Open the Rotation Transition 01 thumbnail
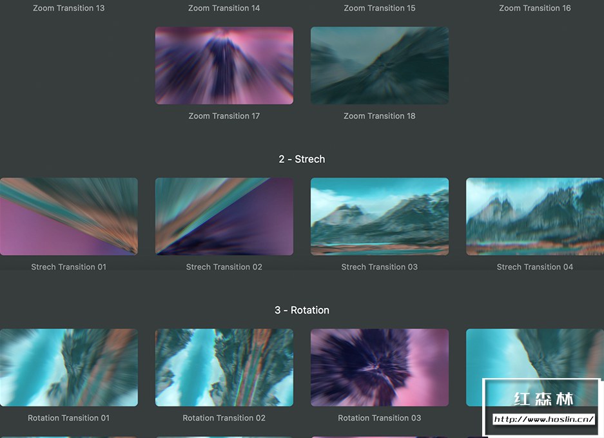Viewport: 604px width, 438px height. click(x=68, y=367)
